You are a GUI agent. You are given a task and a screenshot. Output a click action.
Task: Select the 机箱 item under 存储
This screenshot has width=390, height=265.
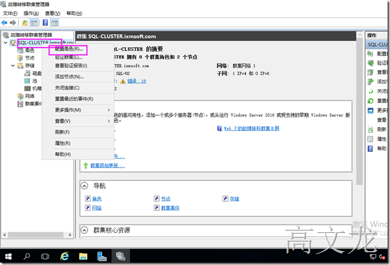coord(37,88)
